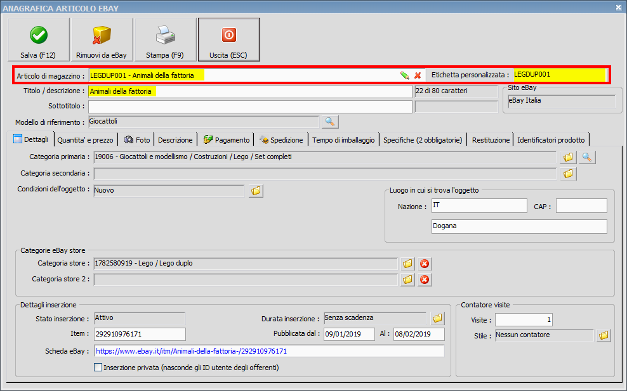Click the Modello di riferimento field

tap(204, 122)
